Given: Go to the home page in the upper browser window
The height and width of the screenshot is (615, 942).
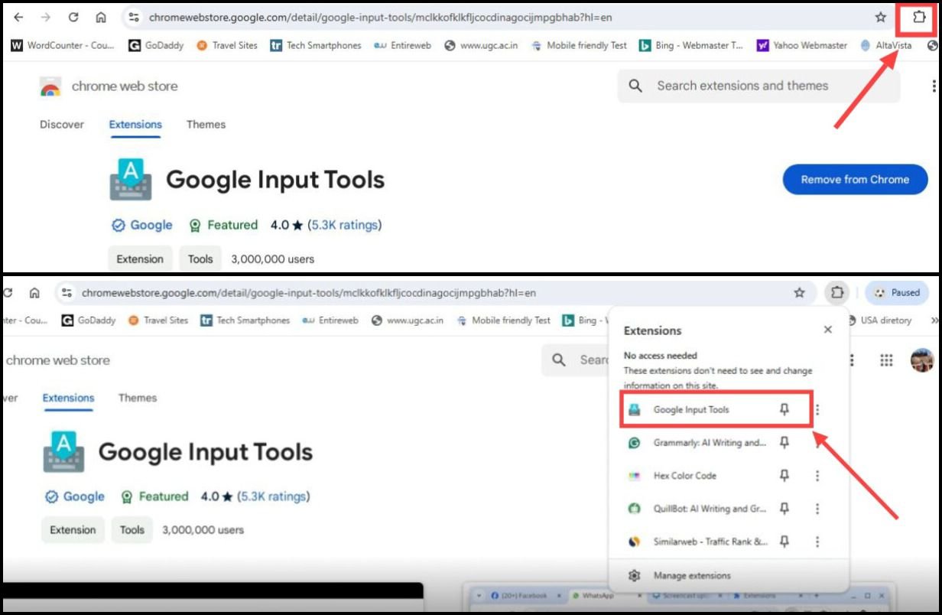Looking at the screenshot, I should click(x=101, y=18).
